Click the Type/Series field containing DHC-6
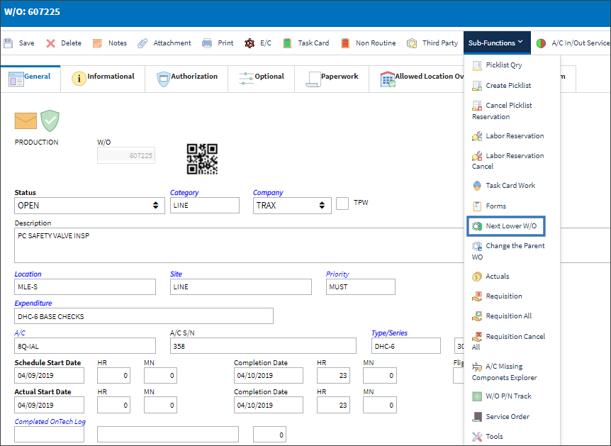The width and height of the screenshot is (611, 446). 406,346
